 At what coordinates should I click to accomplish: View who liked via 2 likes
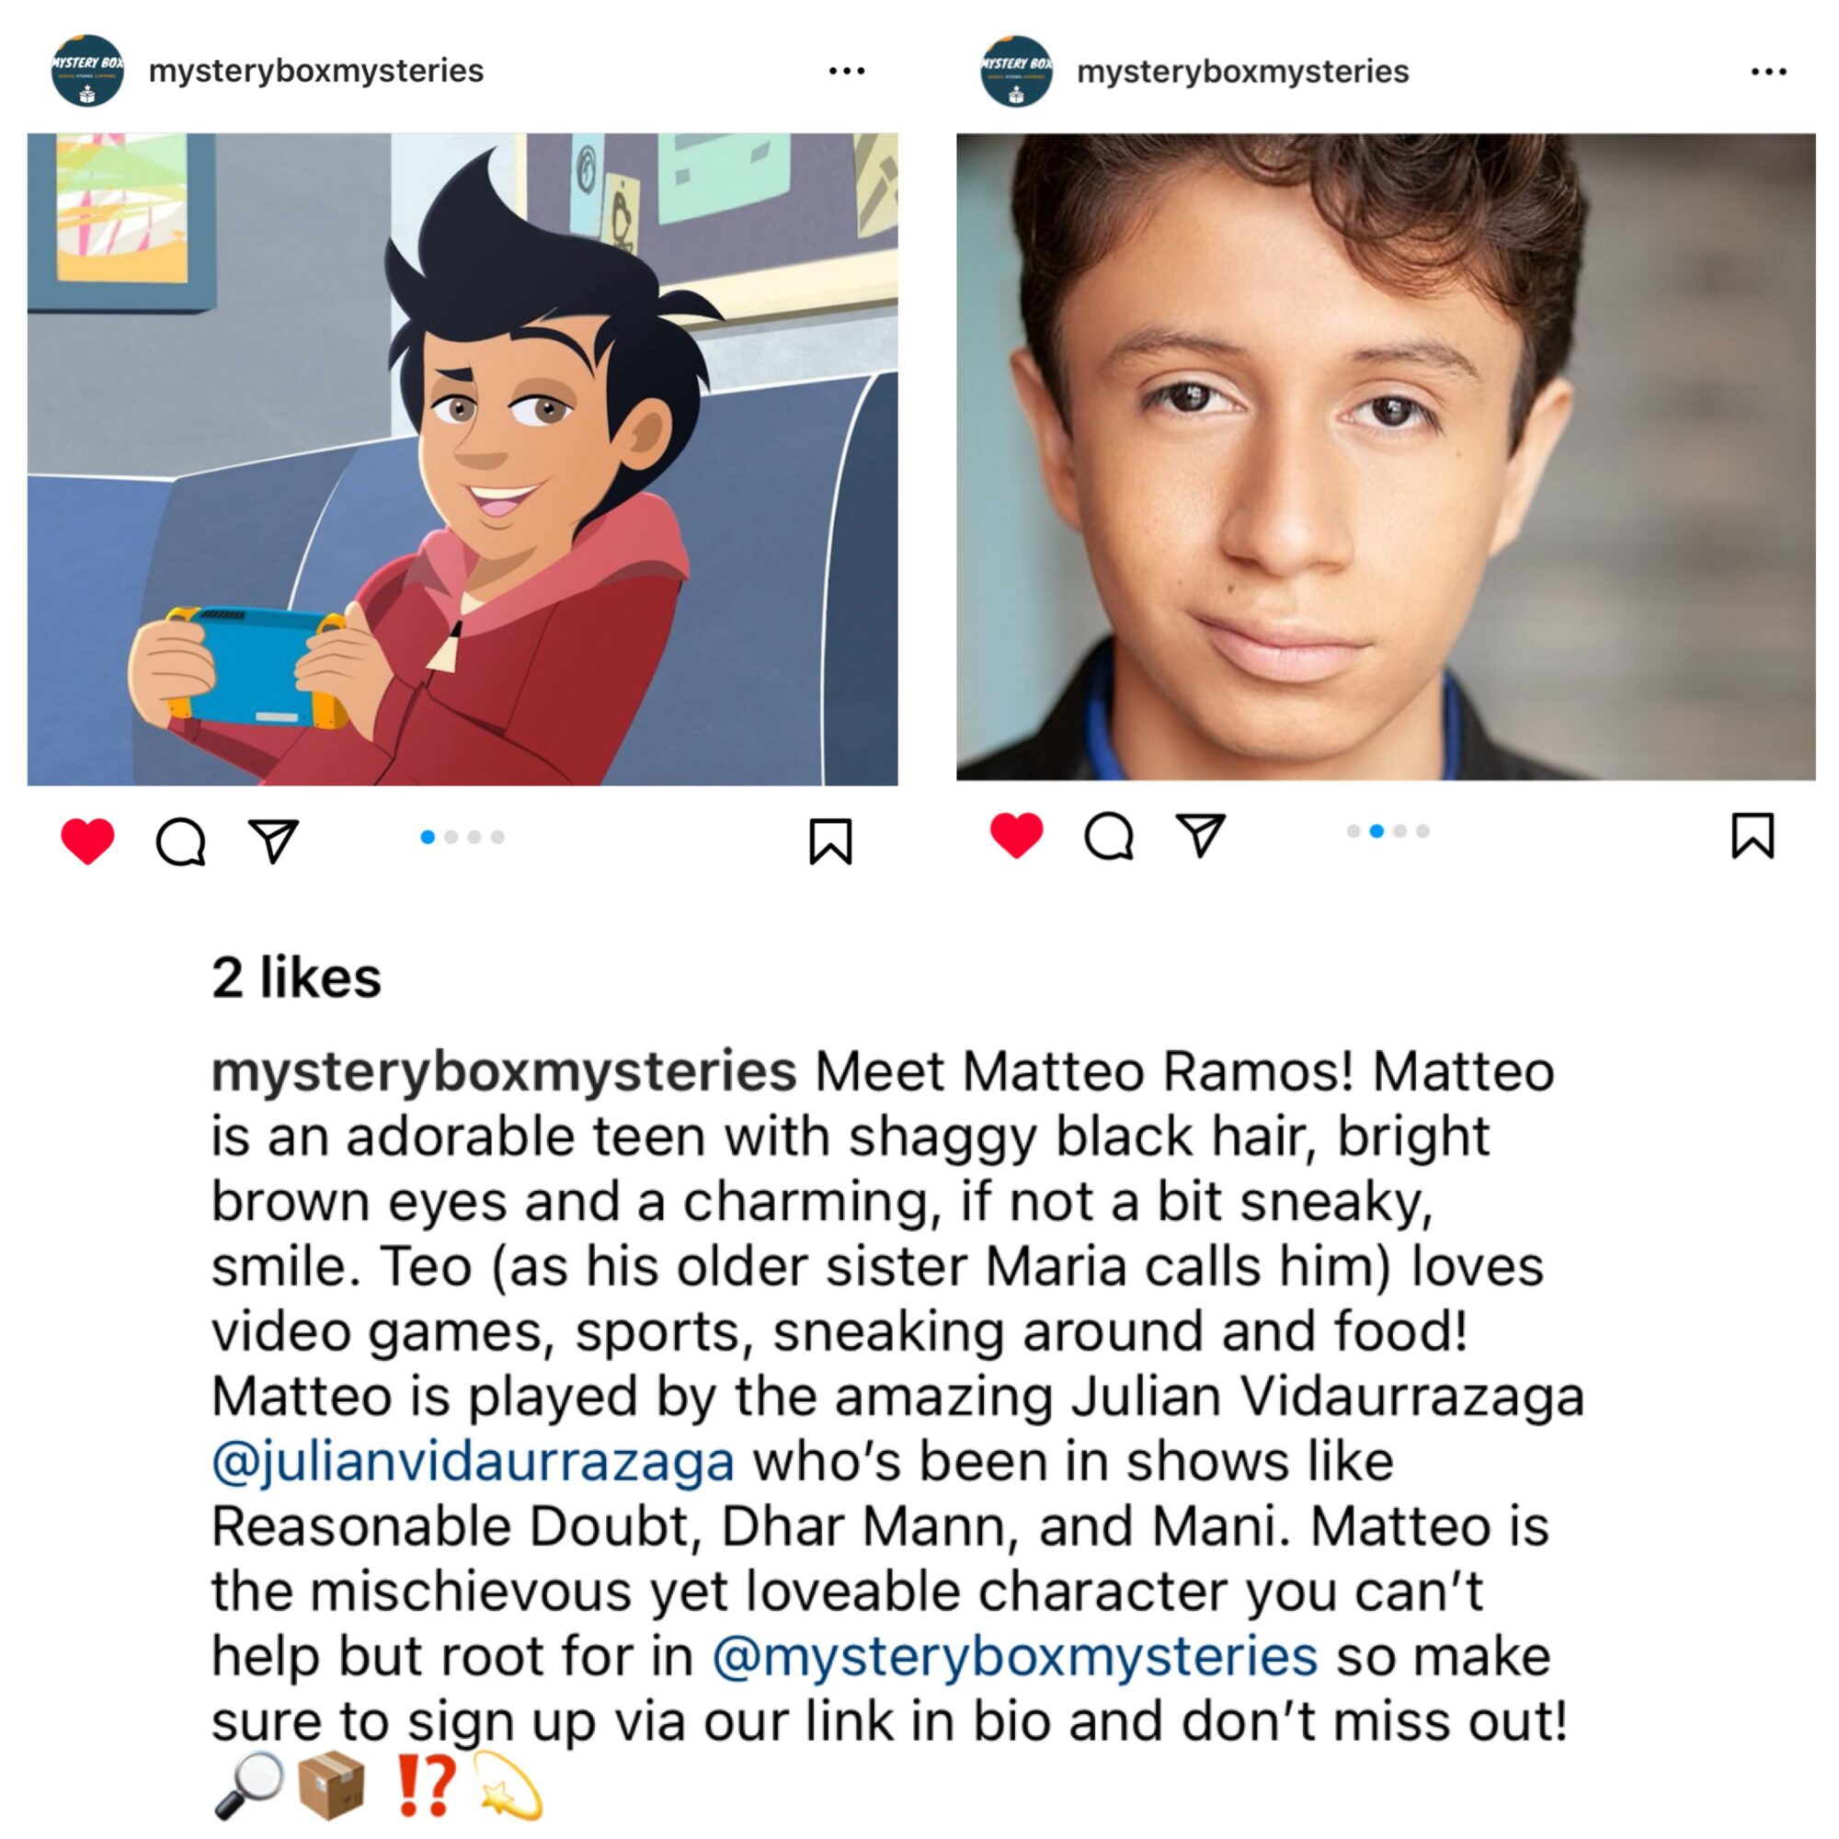click(296, 977)
